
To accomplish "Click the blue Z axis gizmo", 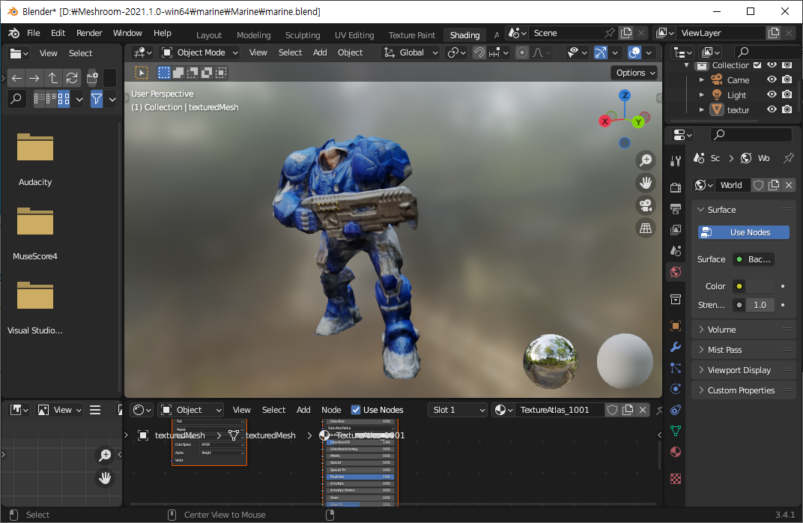I will [x=624, y=95].
